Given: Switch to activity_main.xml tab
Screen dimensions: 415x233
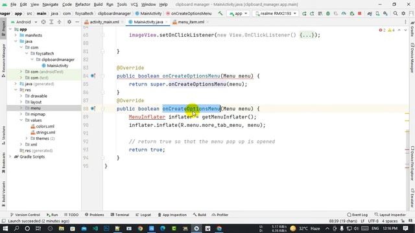Looking at the screenshot, I should (104, 22).
